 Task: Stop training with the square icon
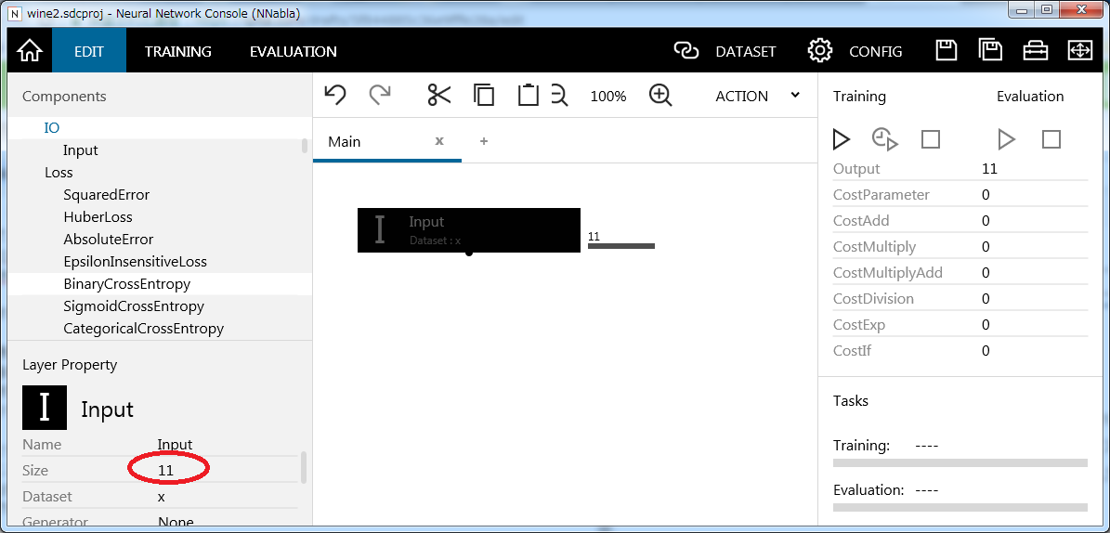(x=930, y=139)
